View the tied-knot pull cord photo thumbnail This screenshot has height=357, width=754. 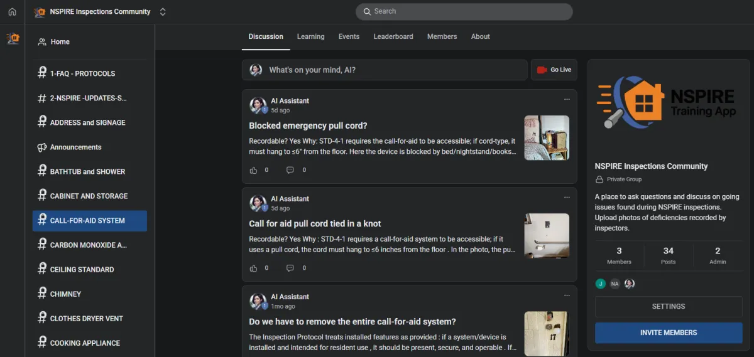point(547,235)
